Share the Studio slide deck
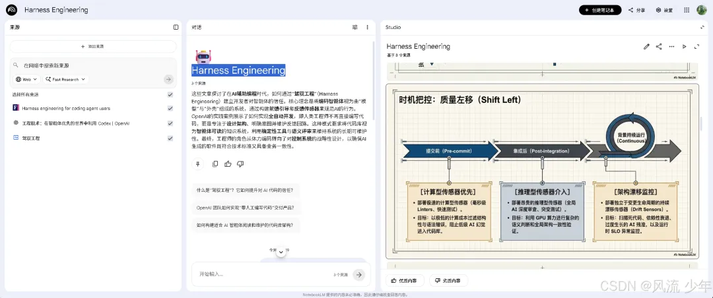The width and height of the screenshot is (713, 298). tap(659, 46)
